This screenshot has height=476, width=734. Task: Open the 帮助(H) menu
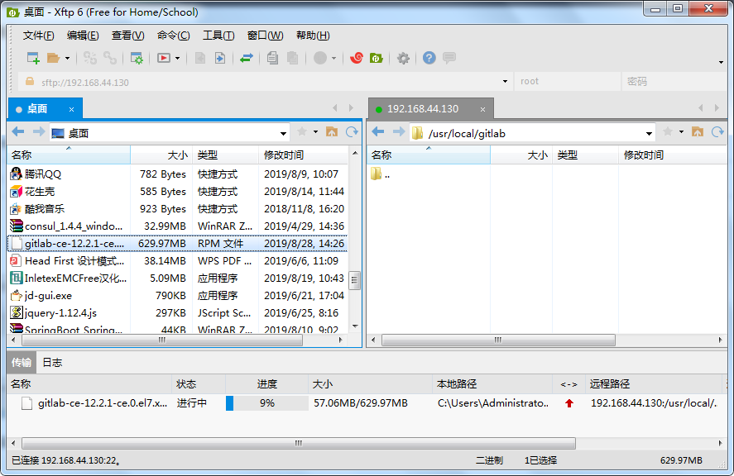(313, 36)
